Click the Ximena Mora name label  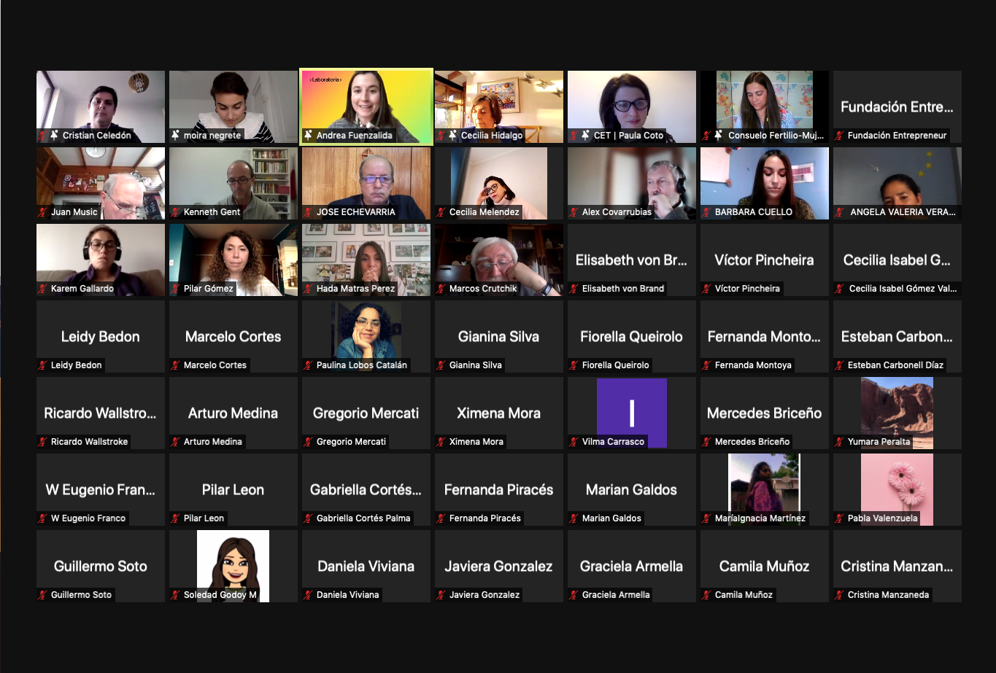point(476,442)
